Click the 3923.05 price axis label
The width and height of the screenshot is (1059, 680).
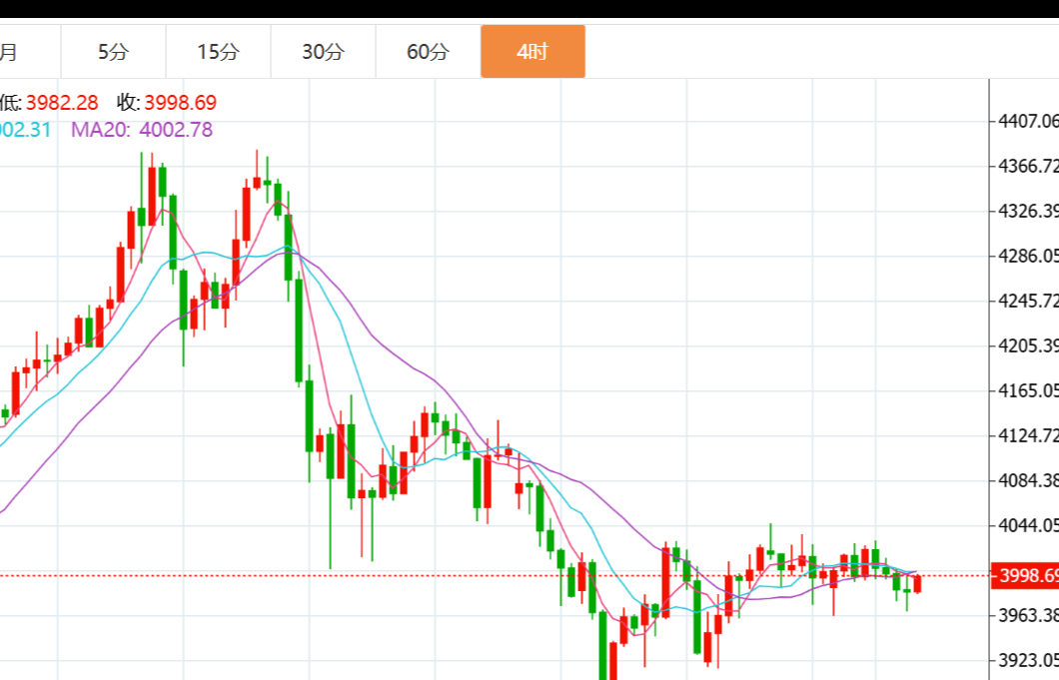pos(1028,660)
